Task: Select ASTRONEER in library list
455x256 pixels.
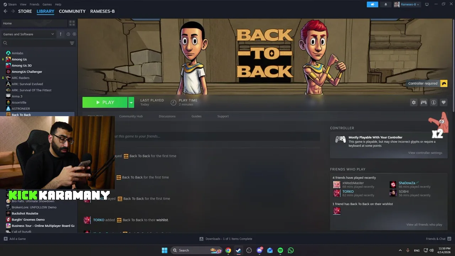Action: [x=21, y=109]
